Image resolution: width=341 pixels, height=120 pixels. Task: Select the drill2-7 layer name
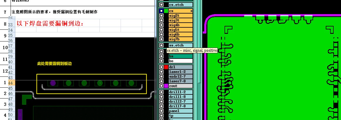pyautogui.click(x=181, y=101)
